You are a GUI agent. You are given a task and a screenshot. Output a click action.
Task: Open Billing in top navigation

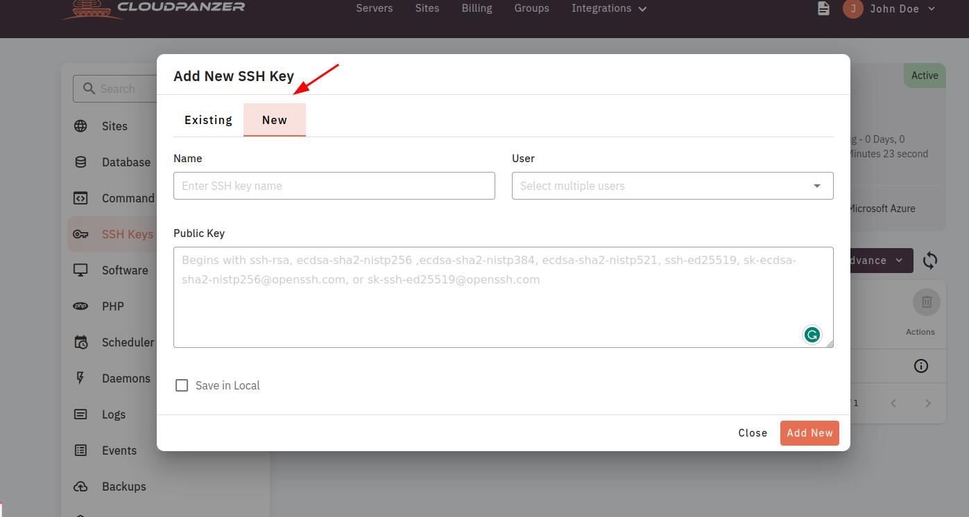pos(477,8)
